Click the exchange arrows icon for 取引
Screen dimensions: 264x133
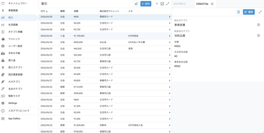click(x=3, y=18)
